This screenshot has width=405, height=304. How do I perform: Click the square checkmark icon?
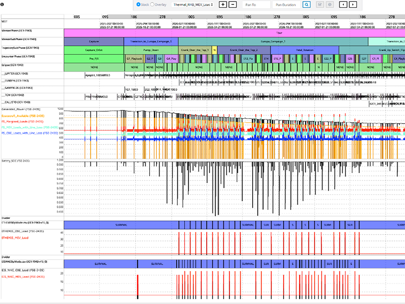[320, 4]
